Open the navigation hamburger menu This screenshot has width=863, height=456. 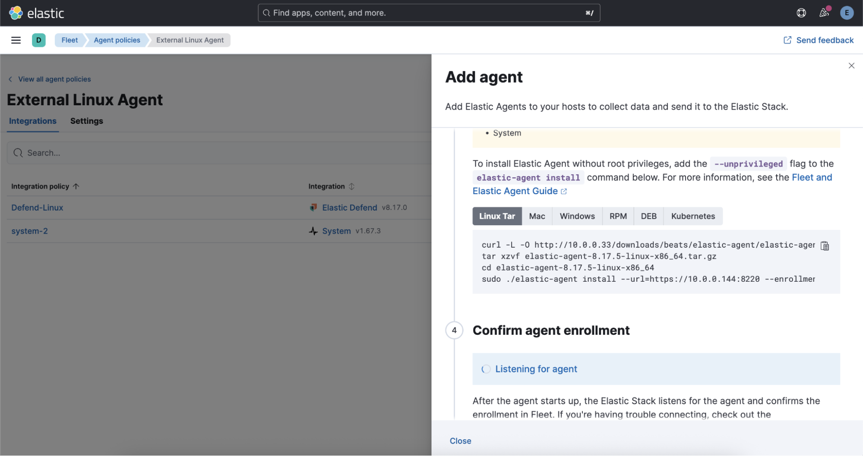click(x=16, y=40)
